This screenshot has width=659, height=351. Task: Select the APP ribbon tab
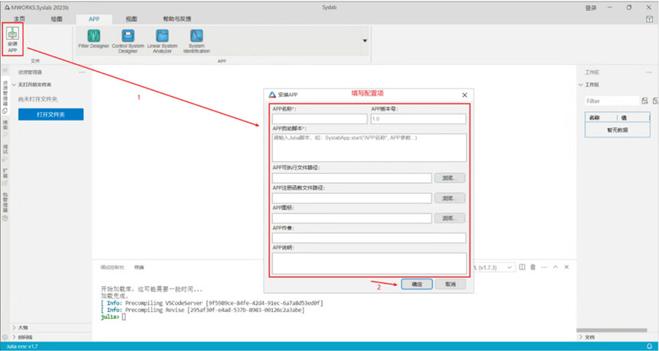point(94,19)
